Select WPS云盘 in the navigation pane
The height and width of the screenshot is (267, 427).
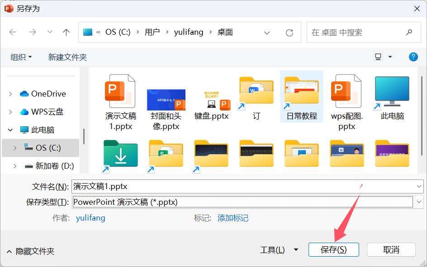pos(42,112)
